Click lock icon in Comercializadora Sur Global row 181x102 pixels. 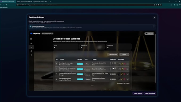[127, 74]
